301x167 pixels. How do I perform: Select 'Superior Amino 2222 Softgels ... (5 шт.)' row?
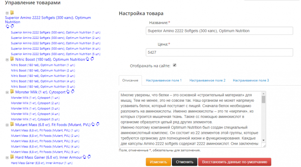click(x=56, y=54)
